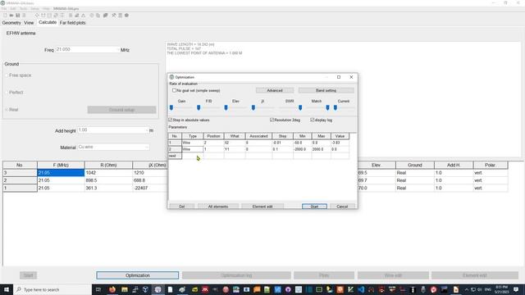Click Value cell of parameter row 1

pyautogui.click(x=340, y=143)
